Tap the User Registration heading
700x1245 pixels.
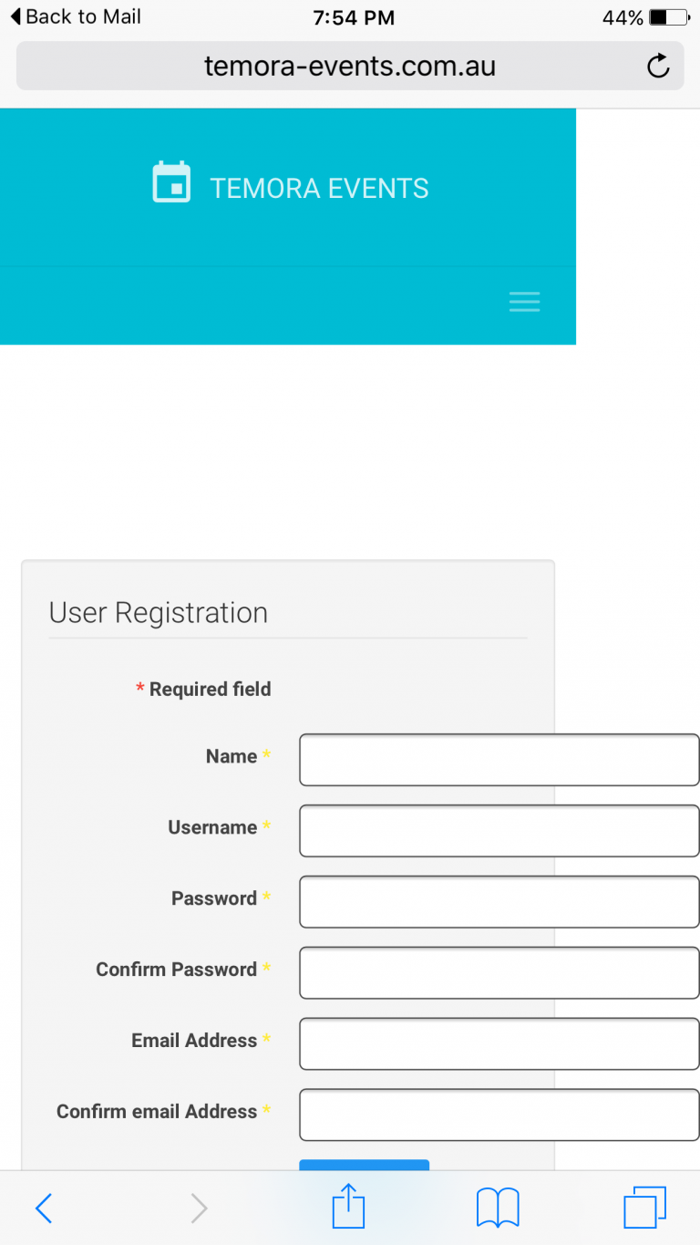(x=159, y=613)
